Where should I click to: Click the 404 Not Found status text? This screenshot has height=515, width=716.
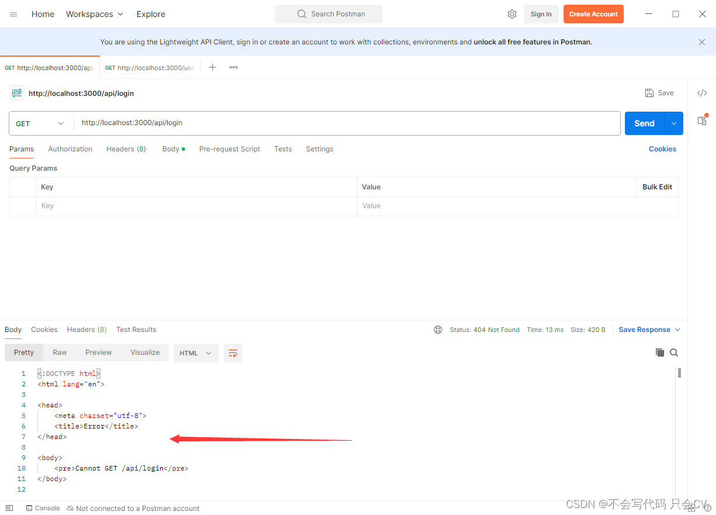pos(496,330)
